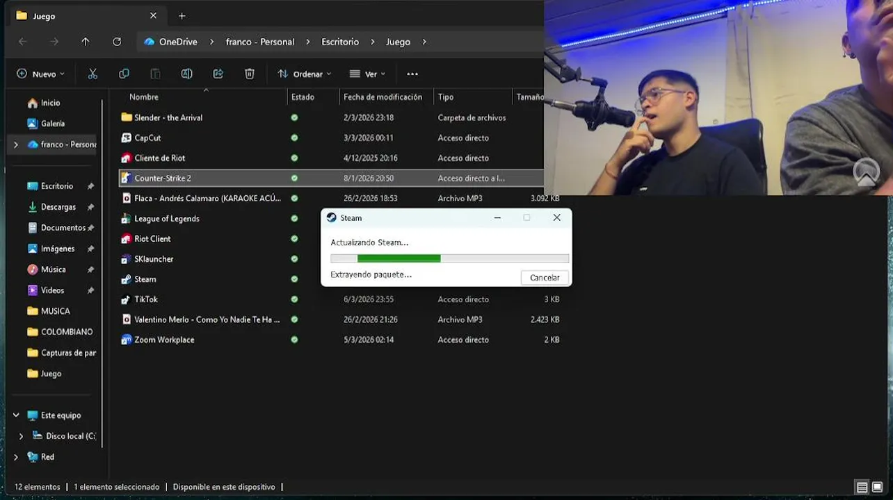Expand the franco - Personal tree node
This screenshot has width=893, height=500.
(x=15, y=144)
